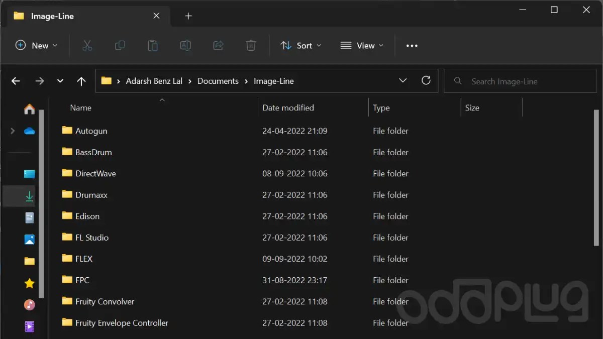Select the DirectWave folder

[95, 173]
